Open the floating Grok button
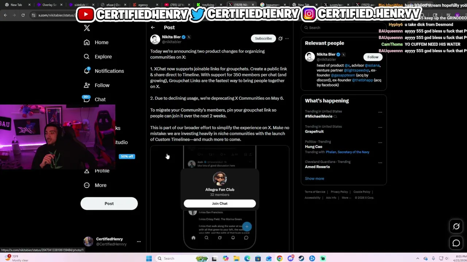This screenshot has height=262, width=467. (456, 226)
